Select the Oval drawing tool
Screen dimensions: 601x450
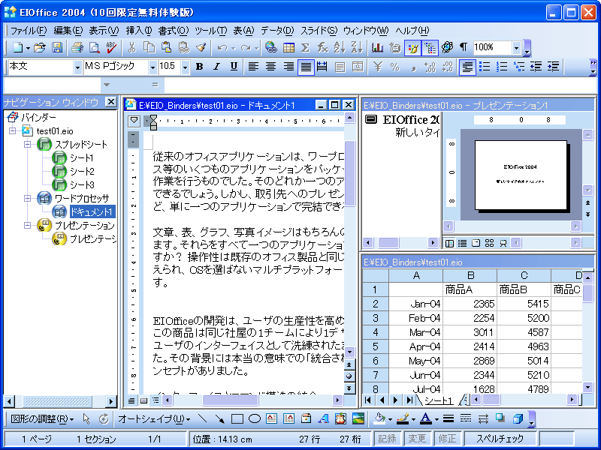coord(255,418)
